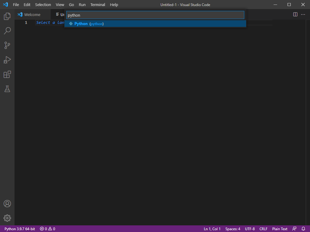
Task: Open the Selection menu
Action: click(x=43, y=5)
